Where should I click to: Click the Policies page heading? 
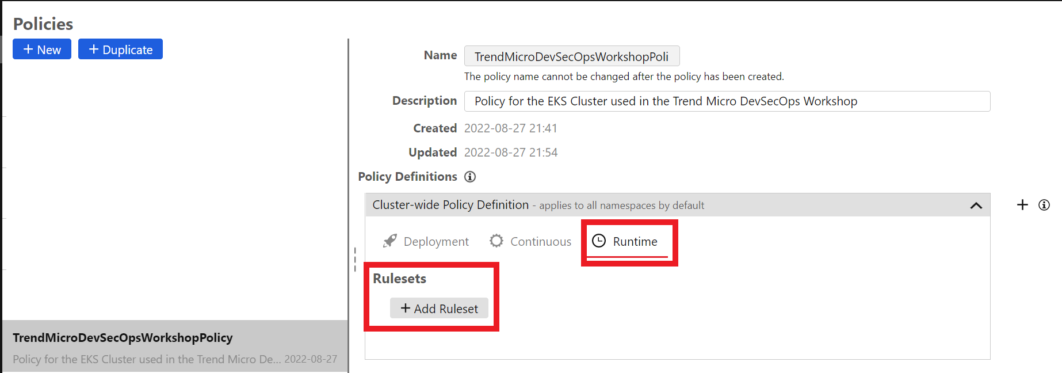pos(43,24)
